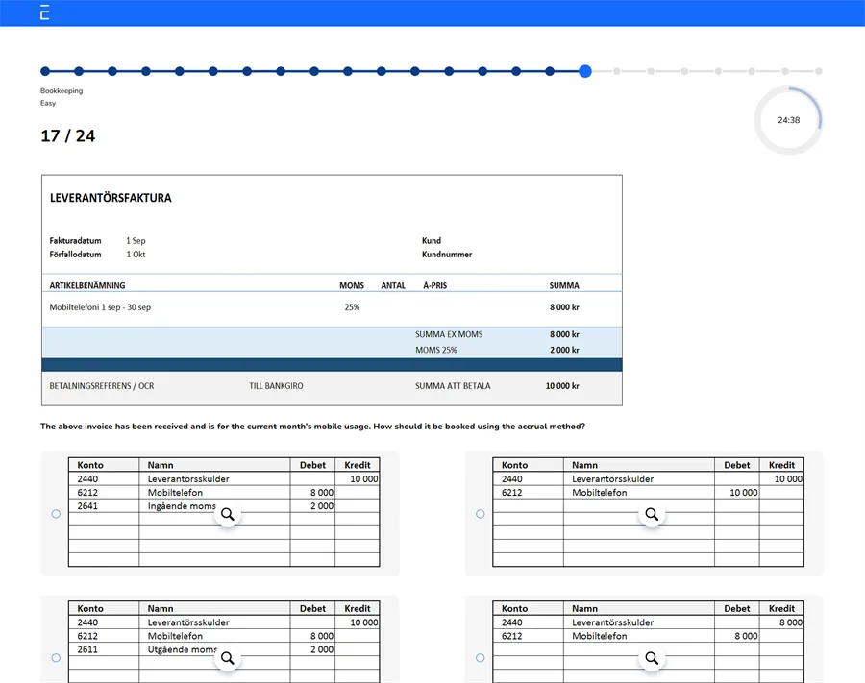Screen dimensions: 865x683
Task: Open the magnifier on the top-left answer table
Action: 228,515
